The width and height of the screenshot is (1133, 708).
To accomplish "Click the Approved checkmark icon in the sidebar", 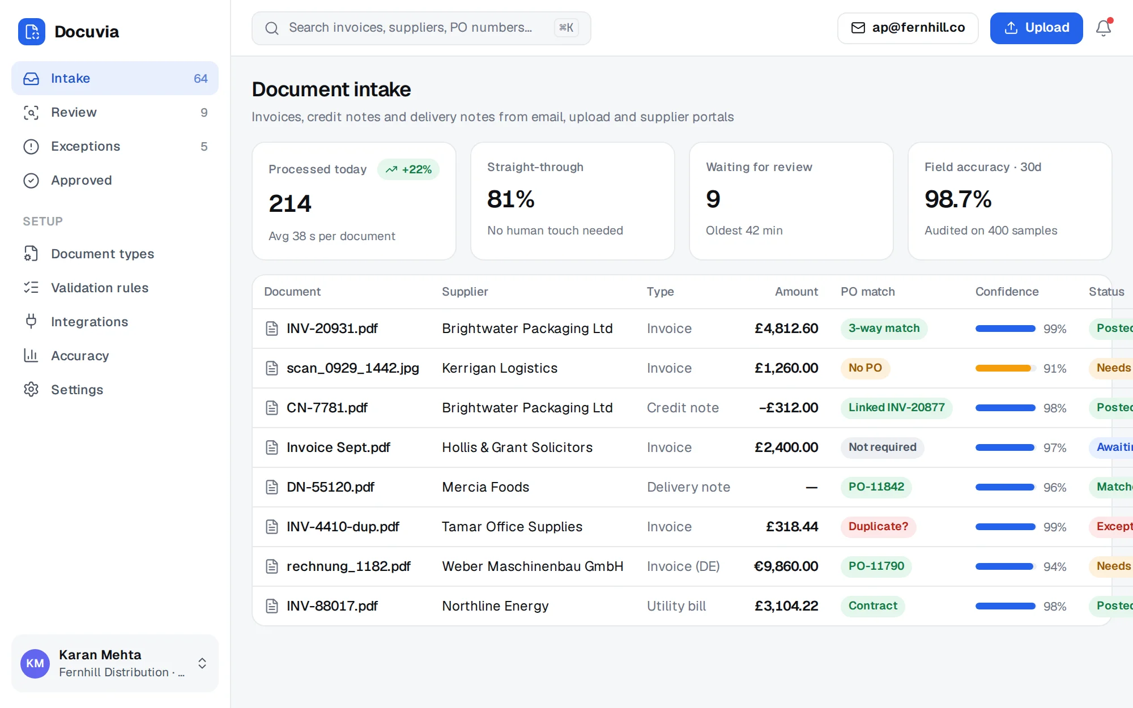I will (31, 181).
